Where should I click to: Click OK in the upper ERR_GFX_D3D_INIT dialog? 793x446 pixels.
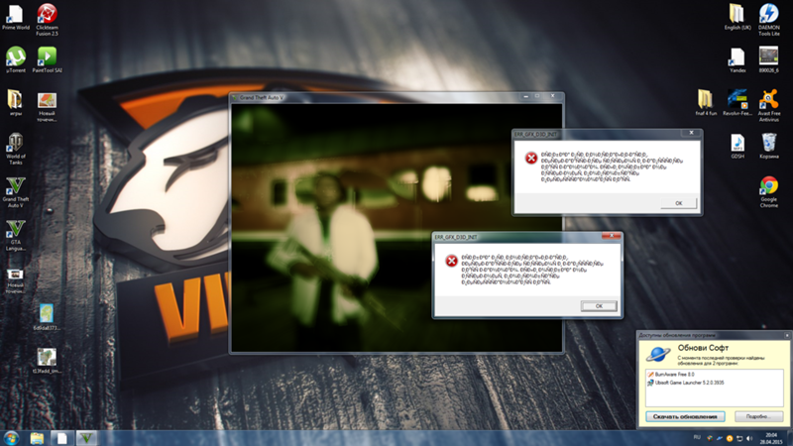click(x=679, y=203)
